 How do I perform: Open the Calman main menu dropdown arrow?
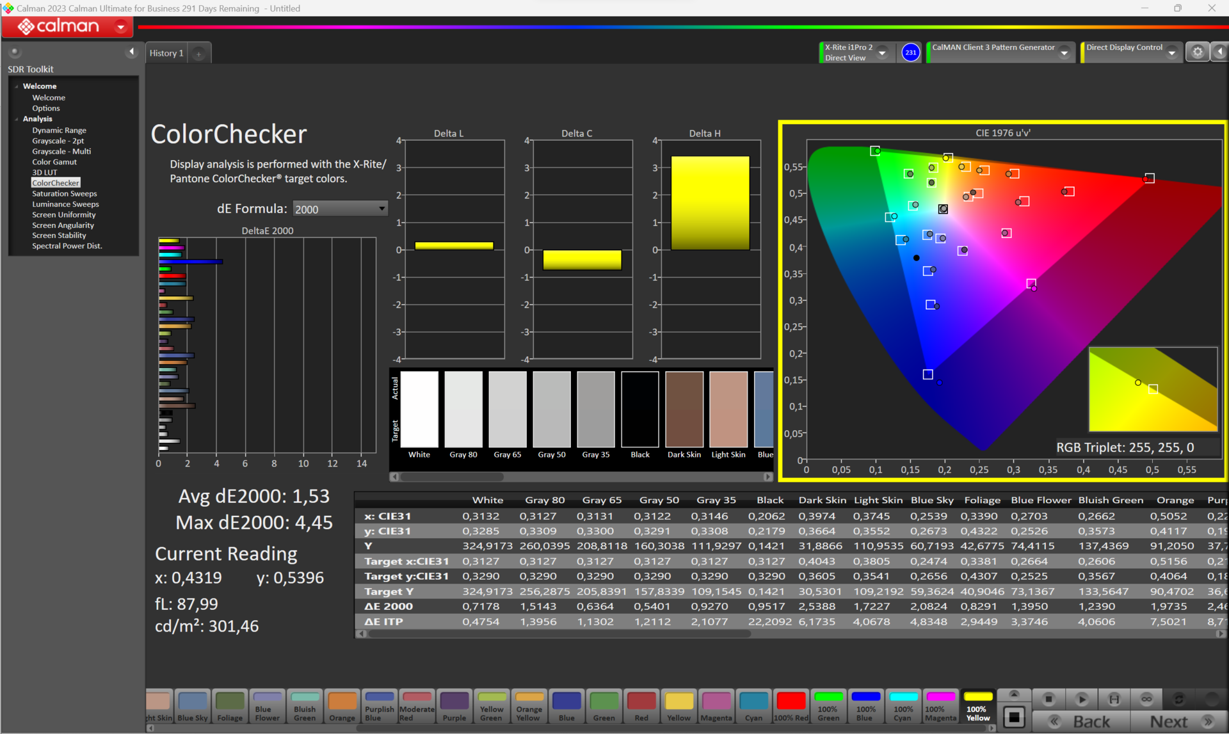click(x=120, y=27)
